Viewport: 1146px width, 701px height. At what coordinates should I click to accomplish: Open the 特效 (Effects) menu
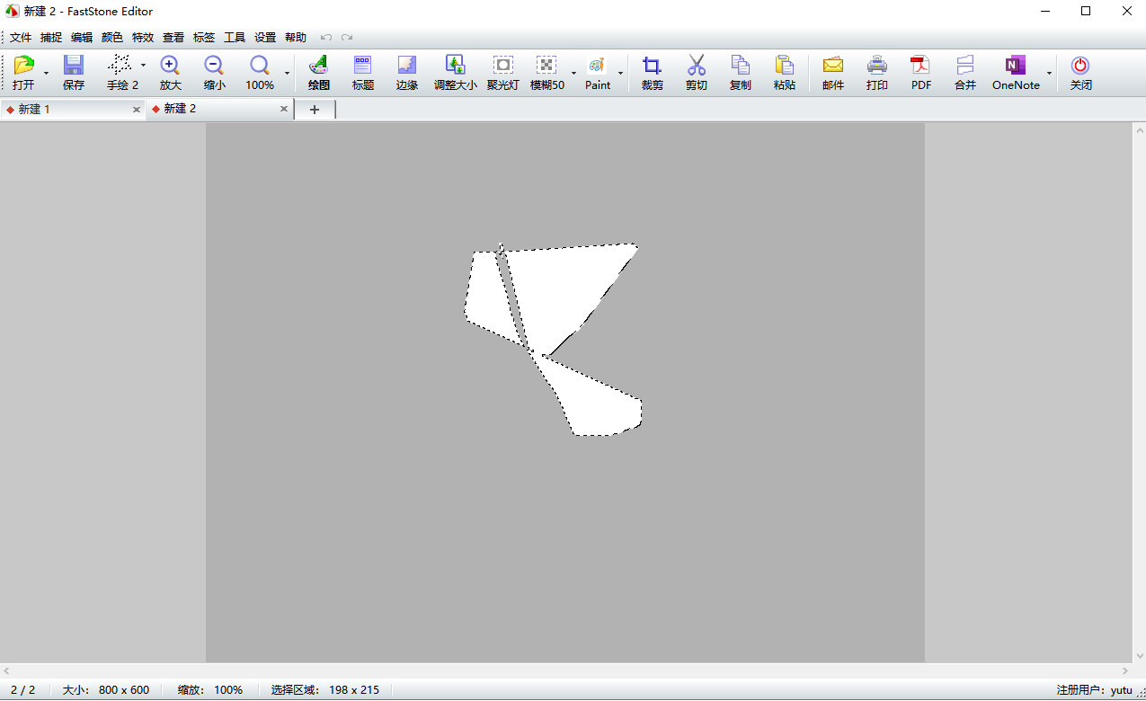[x=143, y=38]
